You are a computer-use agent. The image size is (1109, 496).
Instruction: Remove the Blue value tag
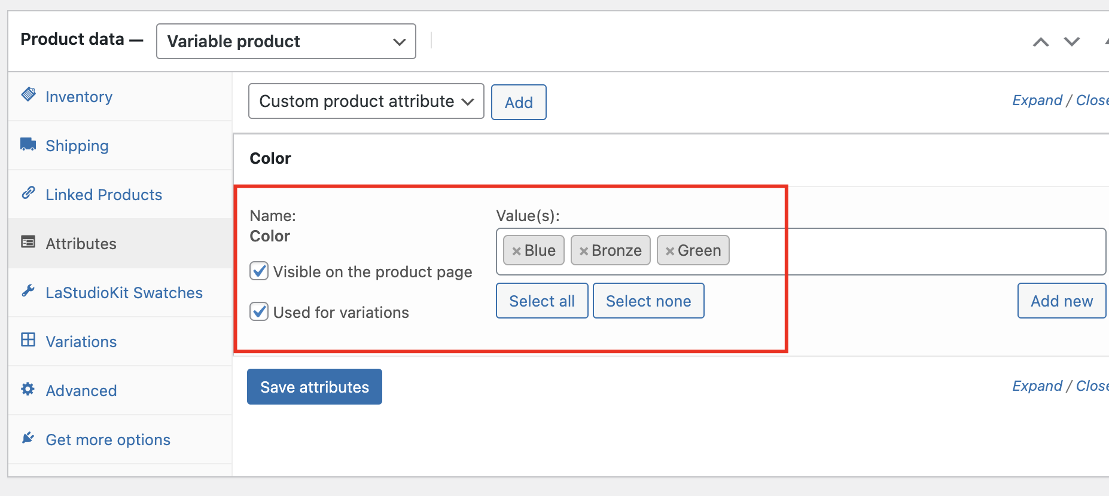(x=516, y=251)
